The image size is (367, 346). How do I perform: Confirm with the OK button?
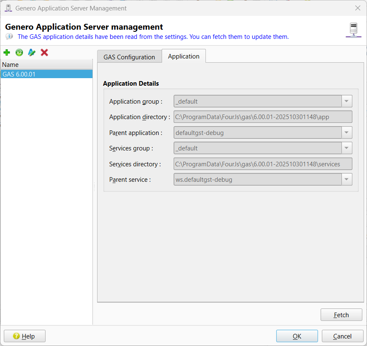[297, 336]
